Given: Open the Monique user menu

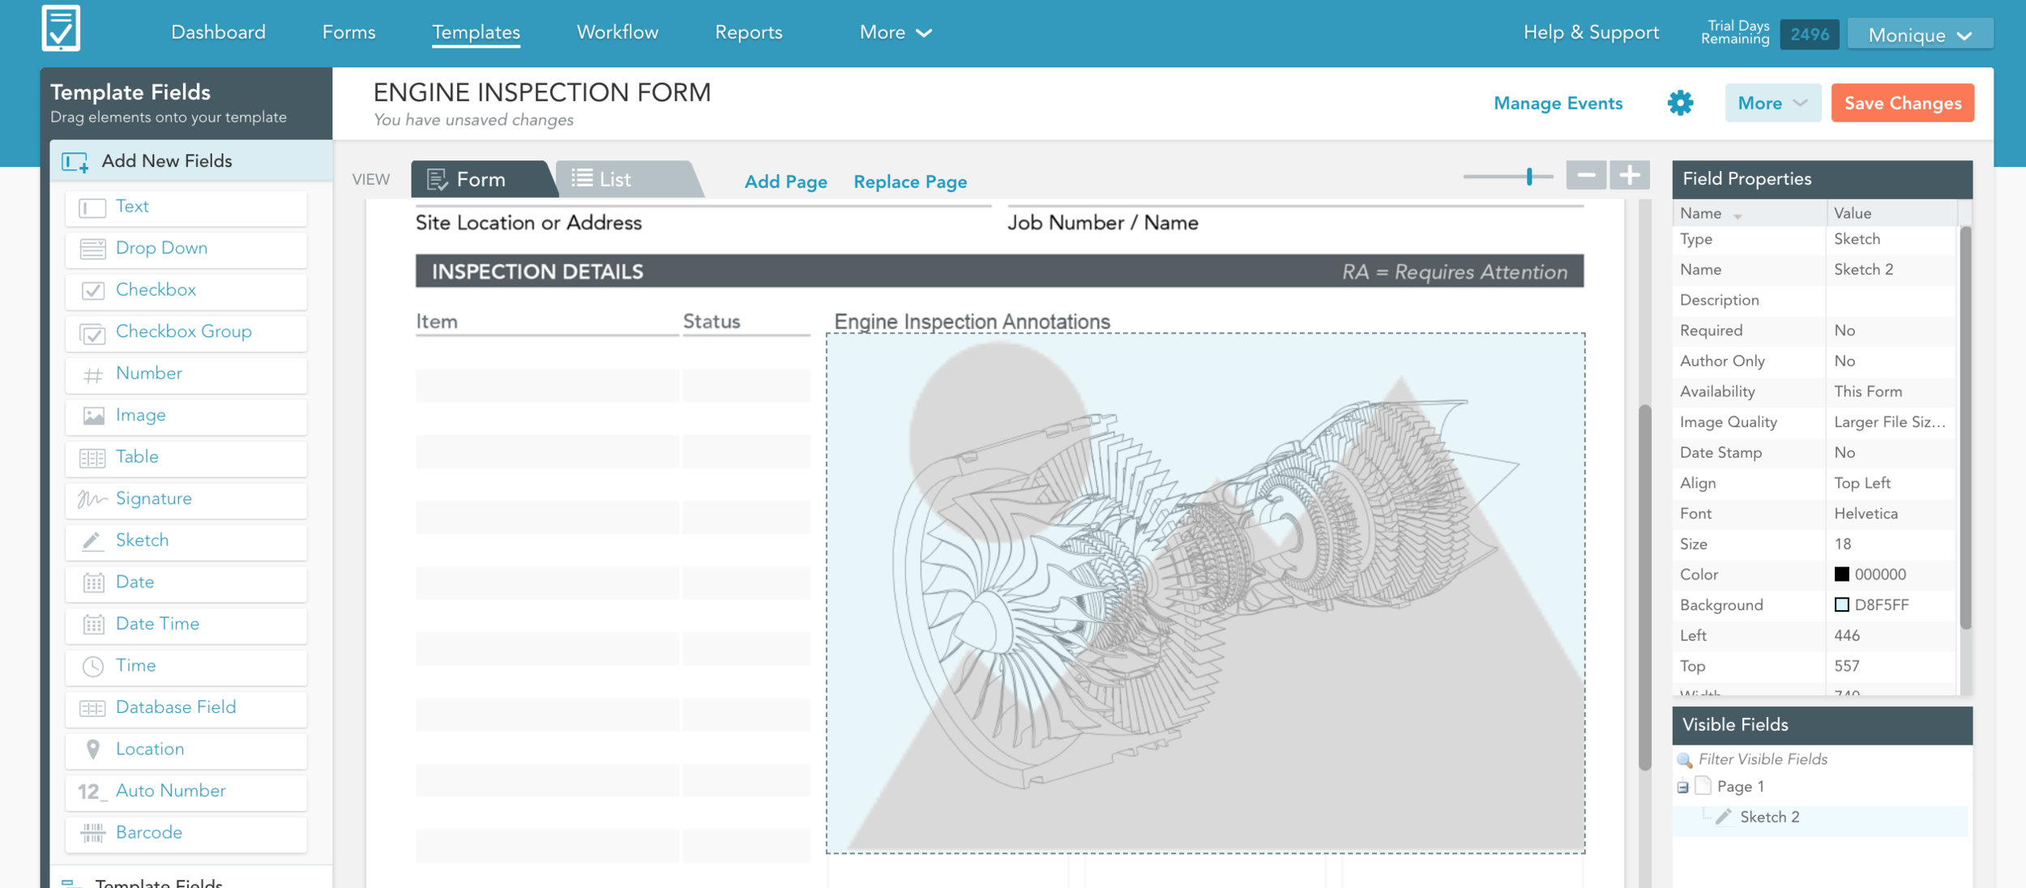Looking at the screenshot, I should click(1920, 35).
